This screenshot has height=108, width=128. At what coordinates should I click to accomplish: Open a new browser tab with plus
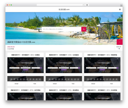(x=121, y=6)
